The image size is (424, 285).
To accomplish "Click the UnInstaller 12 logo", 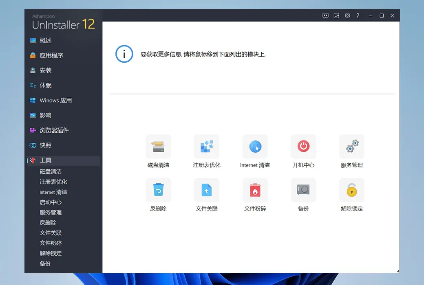I will point(64,22).
